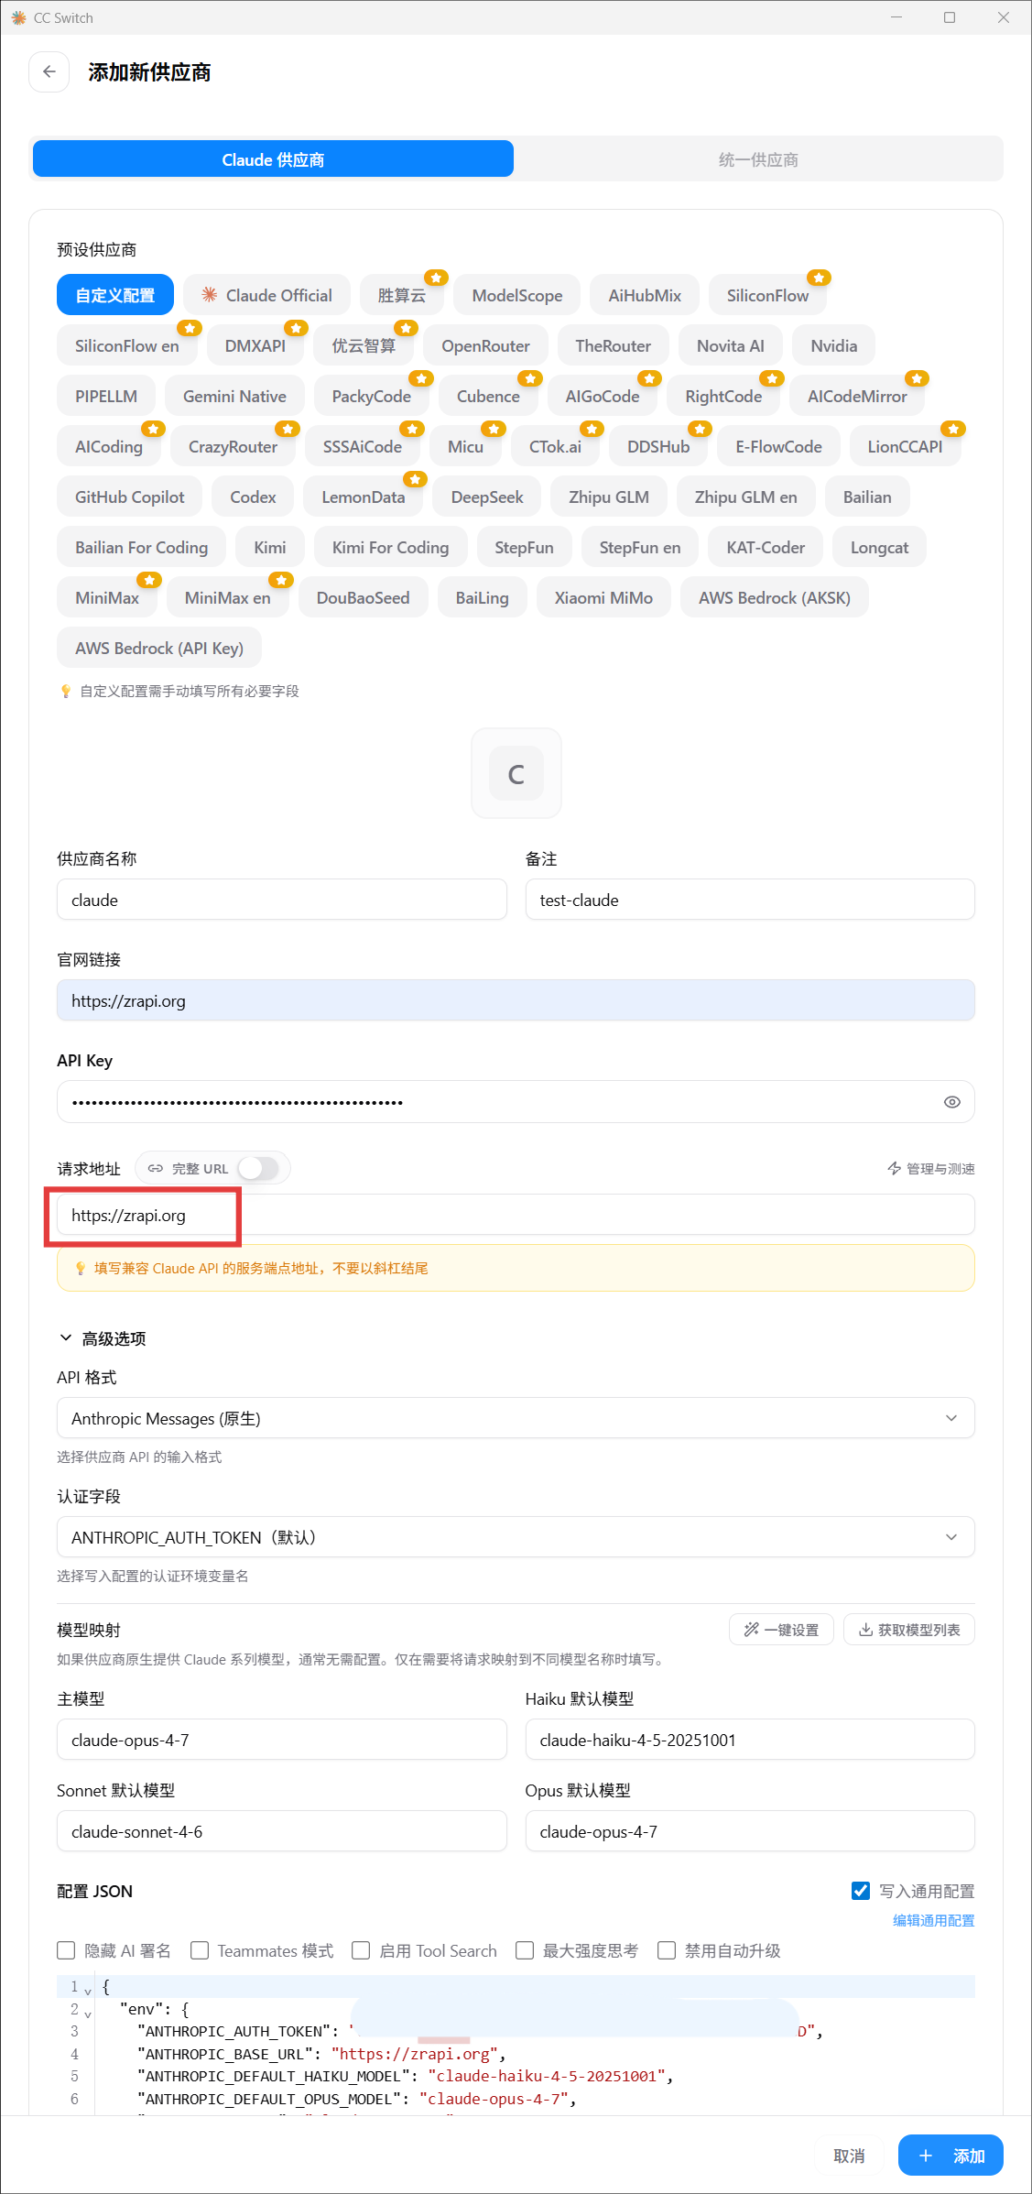This screenshot has width=1032, height=2194.
Task: Uncheck 写入通用配置 checkbox
Action: (x=861, y=1891)
